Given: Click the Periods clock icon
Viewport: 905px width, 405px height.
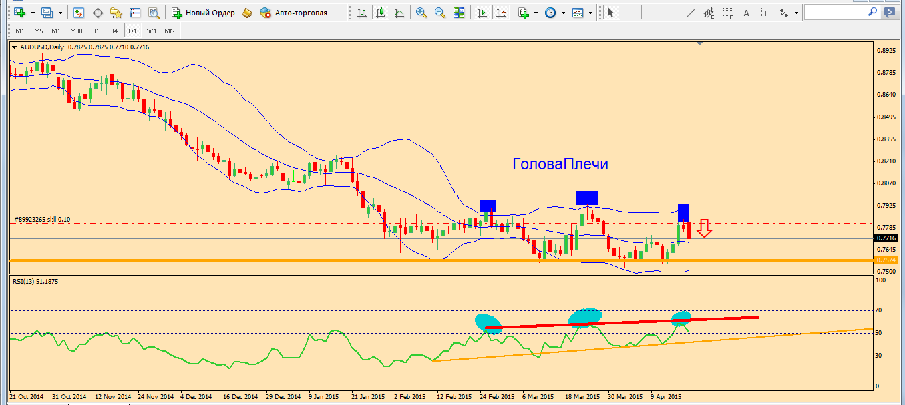Looking at the screenshot, I should click(x=550, y=12).
